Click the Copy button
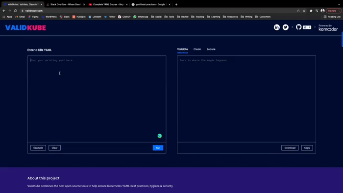Image resolution: width=343 pixels, height=193 pixels. (x=307, y=148)
